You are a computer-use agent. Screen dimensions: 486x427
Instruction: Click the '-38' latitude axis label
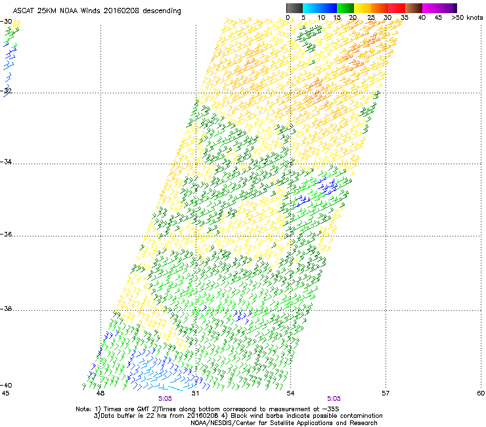point(6,309)
